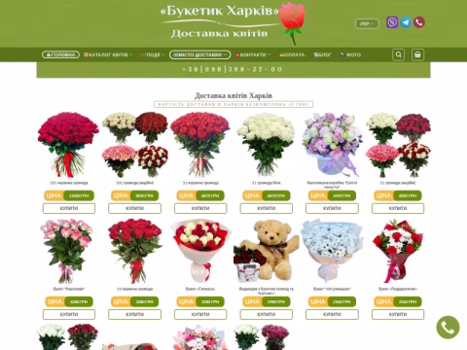Open Букет 100 ромашок product image

(332, 251)
